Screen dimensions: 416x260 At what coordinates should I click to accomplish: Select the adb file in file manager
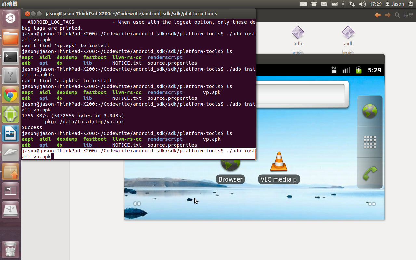(x=298, y=36)
